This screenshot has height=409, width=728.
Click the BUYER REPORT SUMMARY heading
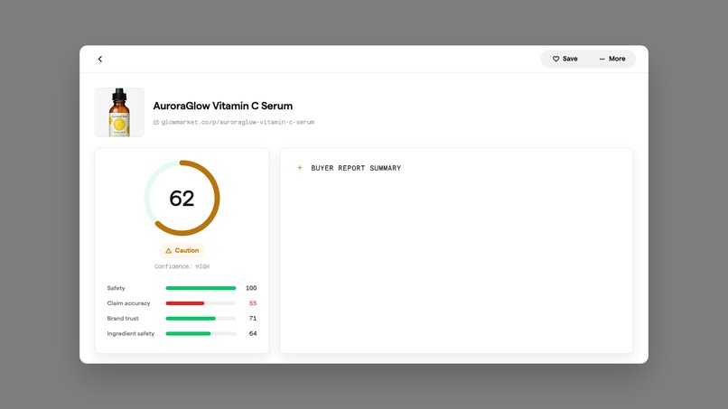point(356,168)
